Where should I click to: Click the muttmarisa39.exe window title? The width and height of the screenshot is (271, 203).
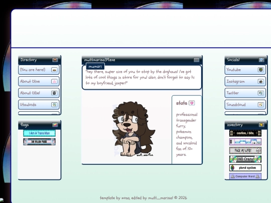tap(99, 60)
